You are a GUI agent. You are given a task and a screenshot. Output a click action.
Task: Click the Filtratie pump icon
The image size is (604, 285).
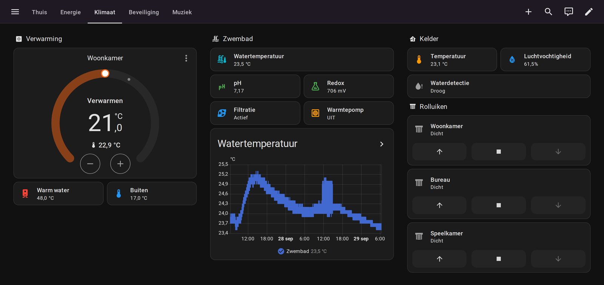point(222,113)
